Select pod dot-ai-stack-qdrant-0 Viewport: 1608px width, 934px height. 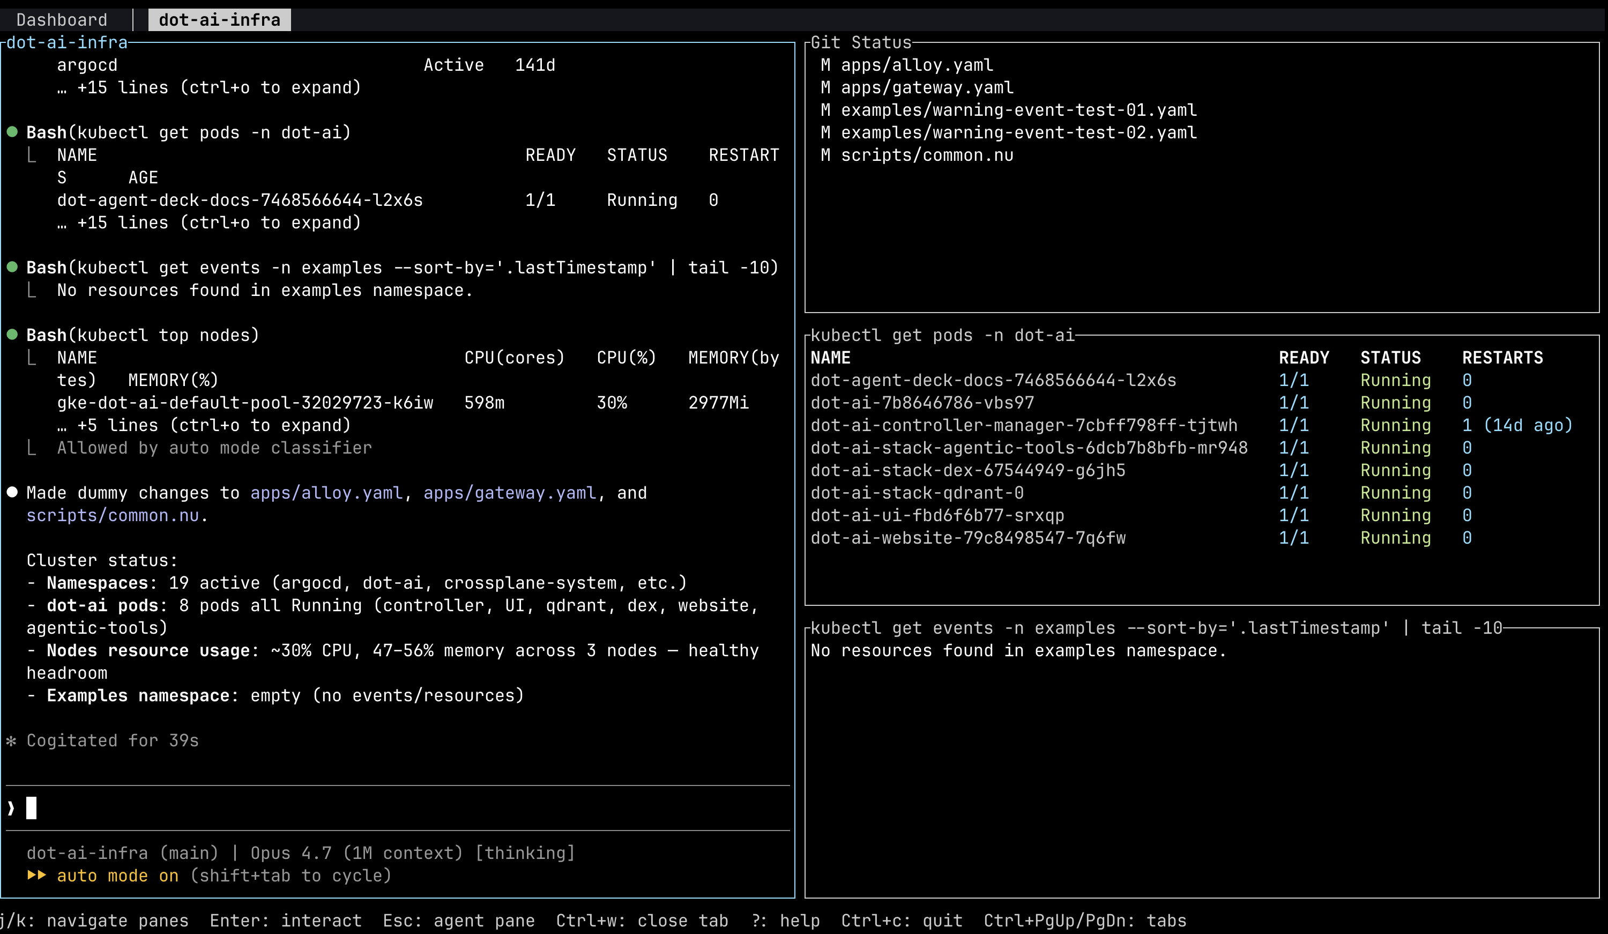(917, 493)
